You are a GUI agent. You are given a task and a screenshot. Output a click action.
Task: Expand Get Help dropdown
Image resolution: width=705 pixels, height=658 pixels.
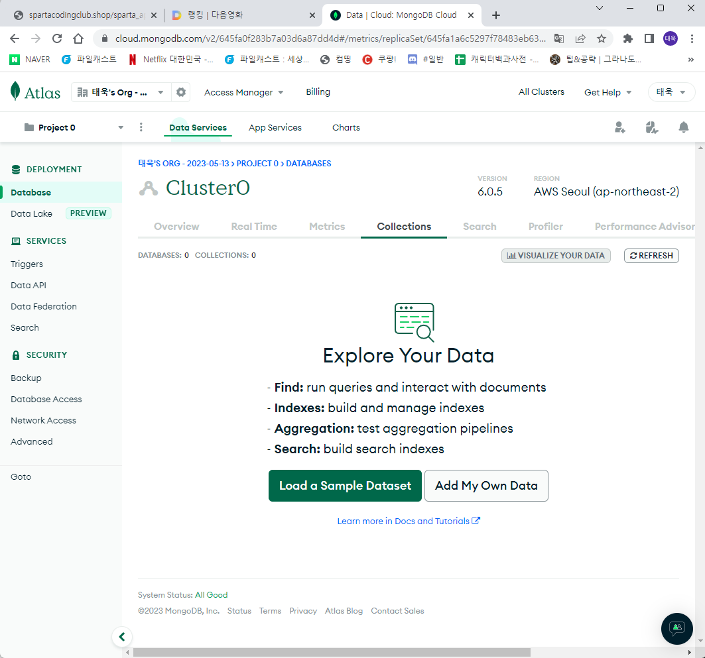pos(608,92)
